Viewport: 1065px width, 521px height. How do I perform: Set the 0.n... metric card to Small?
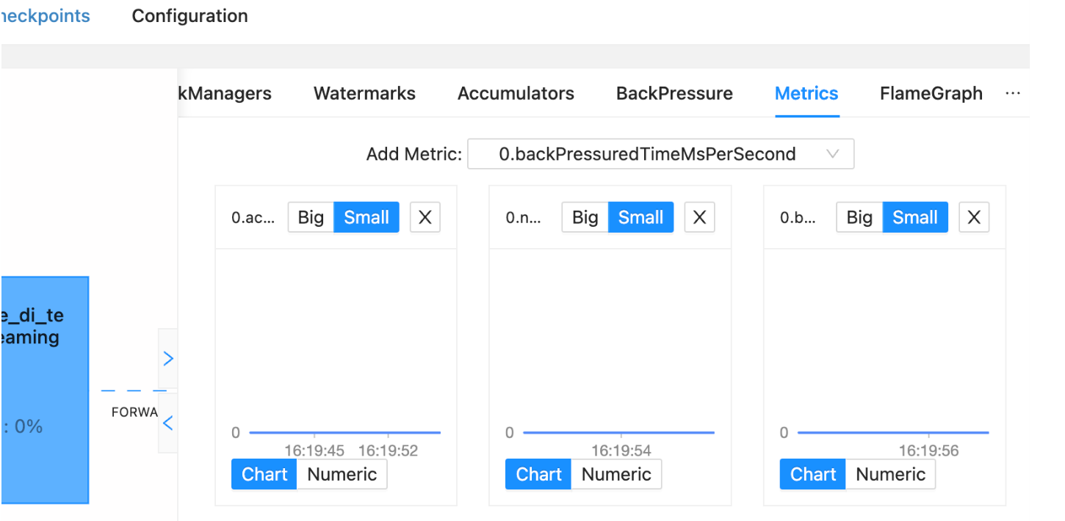point(640,218)
